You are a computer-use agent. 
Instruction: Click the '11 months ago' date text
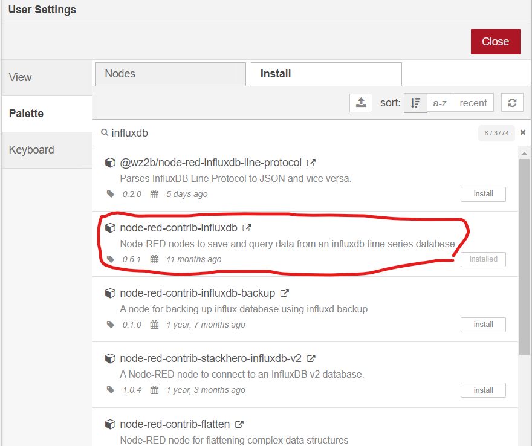pyautogui.click(x=193, y=259)
